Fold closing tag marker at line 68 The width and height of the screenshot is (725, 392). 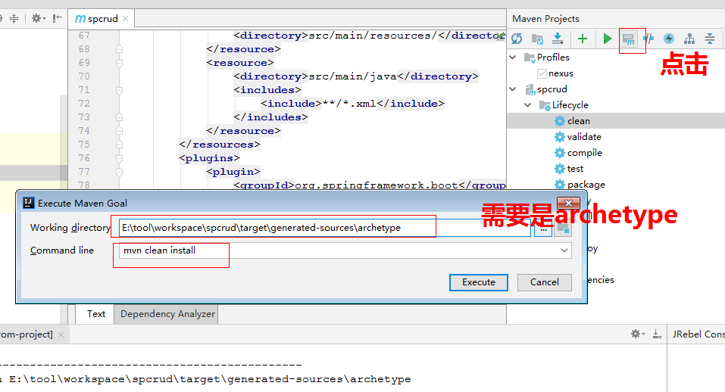click(x=119, y=49)
